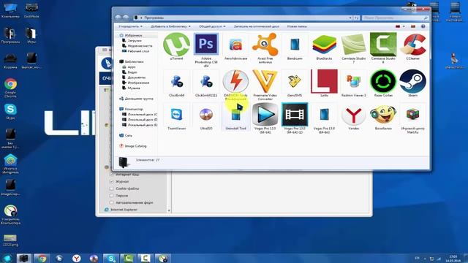Select the Freemake Video Converter shortcut
Image resolution: width=468 pixels, height=263 pixels.
265,81
